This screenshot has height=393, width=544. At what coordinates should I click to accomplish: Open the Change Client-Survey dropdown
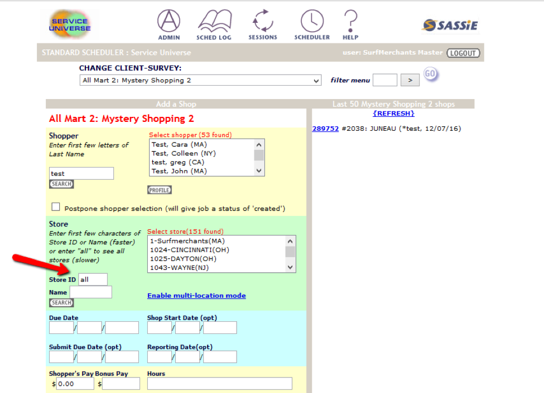[200, 80]
